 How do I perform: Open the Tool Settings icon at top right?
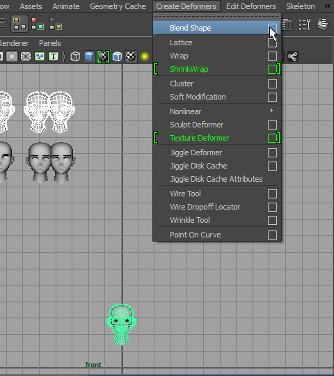[x=305, y=24]
